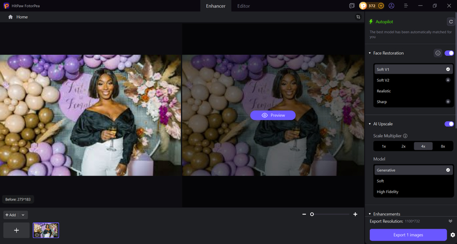Click the green Autopilot lightning icon
Screen dimensions: 457x244
pos(371,22)
